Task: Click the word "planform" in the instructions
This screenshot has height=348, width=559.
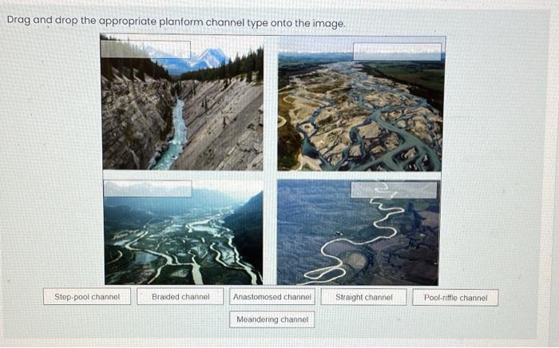Action: 180,22
